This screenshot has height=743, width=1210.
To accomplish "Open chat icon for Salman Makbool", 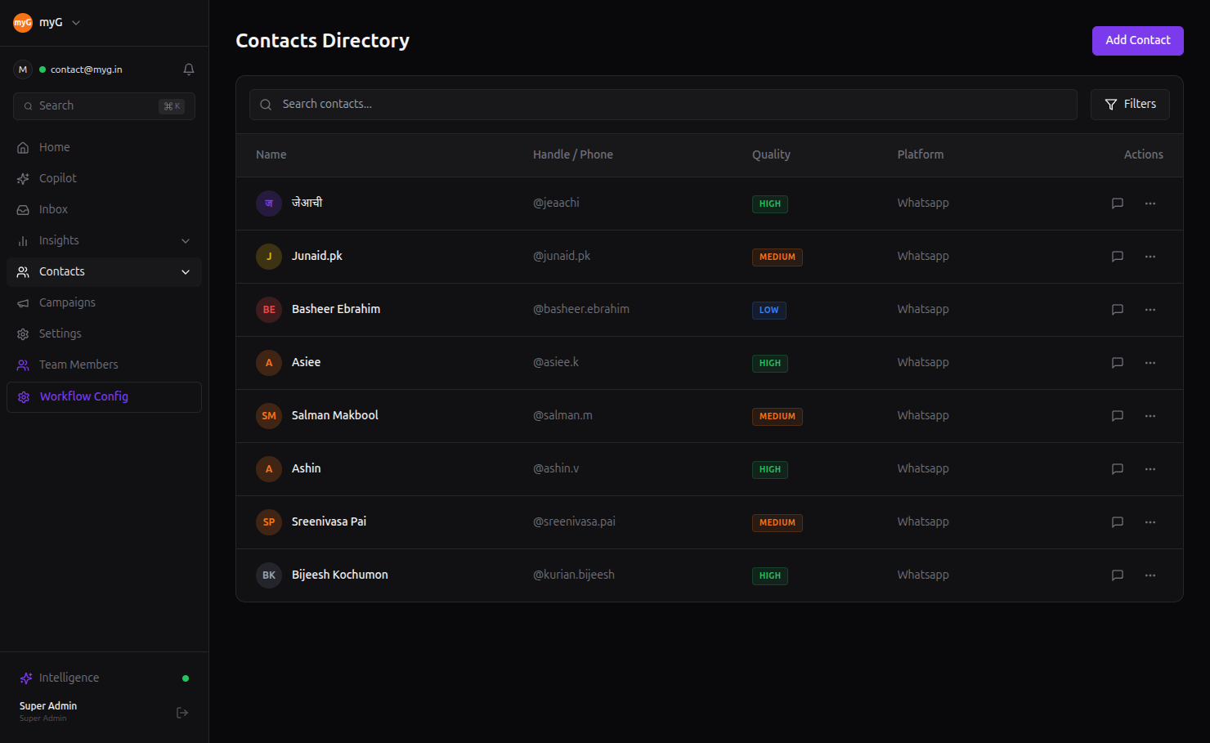I will point(1118,416).
